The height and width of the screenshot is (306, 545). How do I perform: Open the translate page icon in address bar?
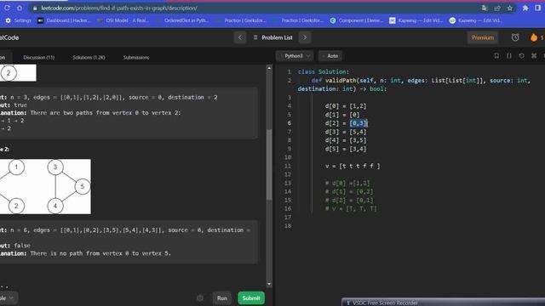click(485, 8)
